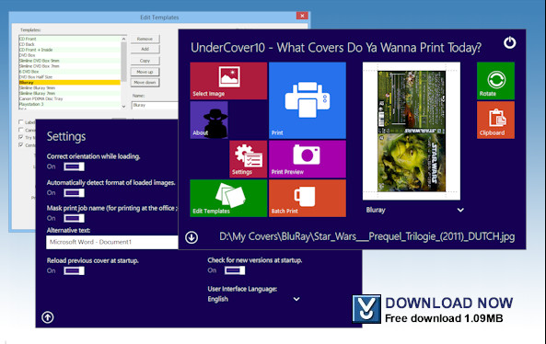Click the V logo next to Download Now
Viewport: 546px width, 344px height.
coord(366,309)
